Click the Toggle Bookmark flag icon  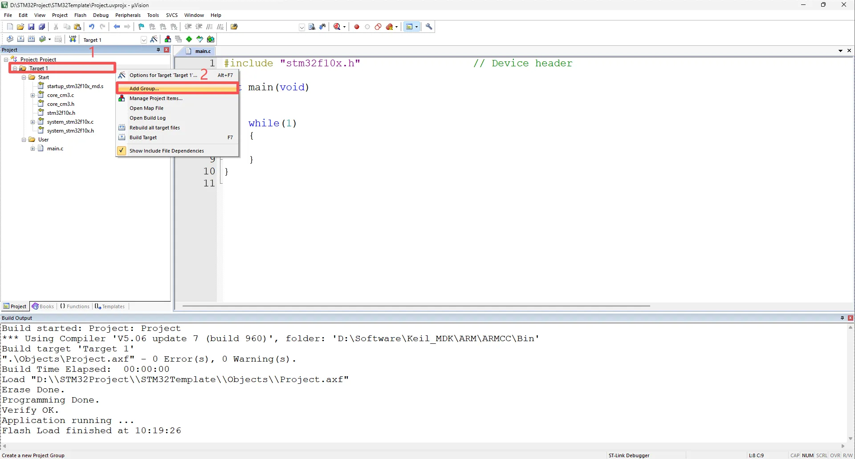pyautogui.click(x=141, y=27)
